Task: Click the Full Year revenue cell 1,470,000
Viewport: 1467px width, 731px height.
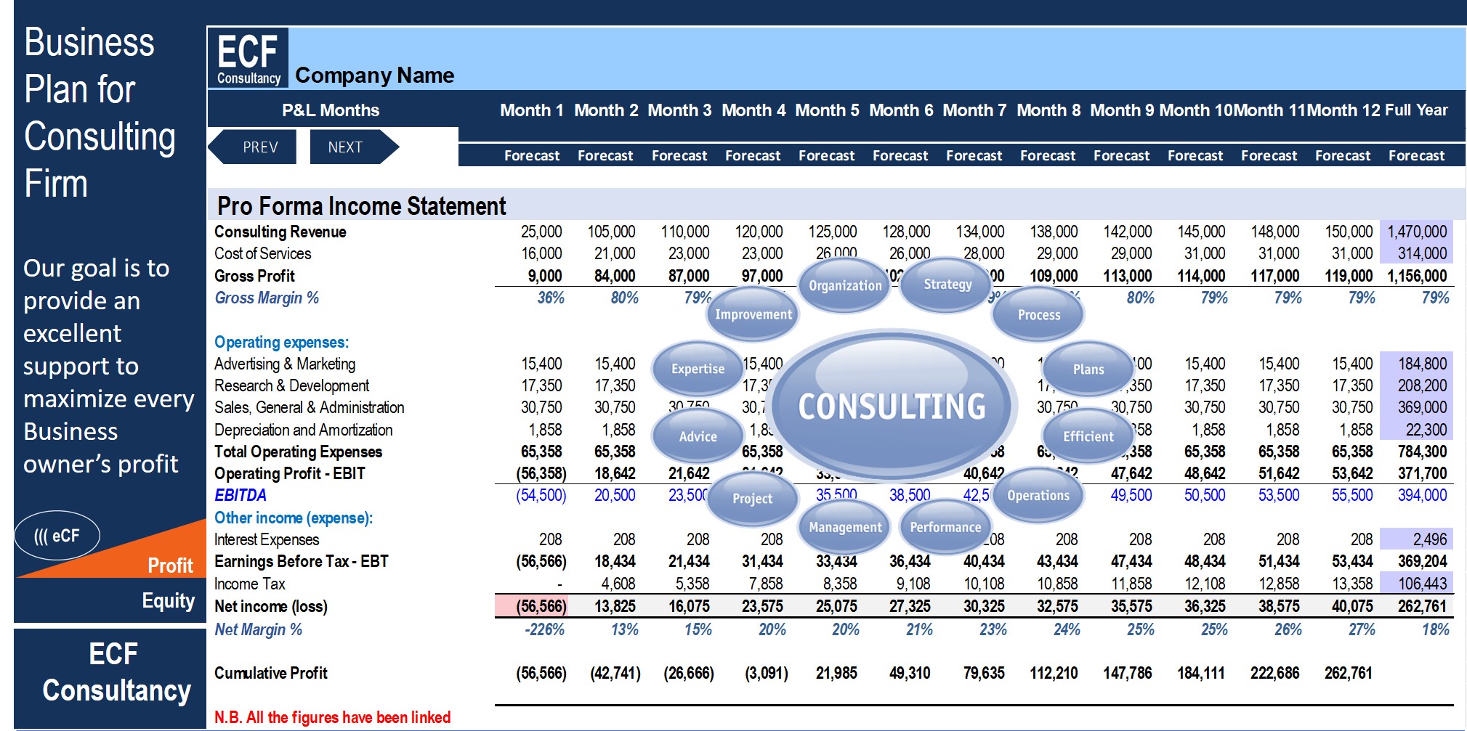Action: [x=1417, y=232]
